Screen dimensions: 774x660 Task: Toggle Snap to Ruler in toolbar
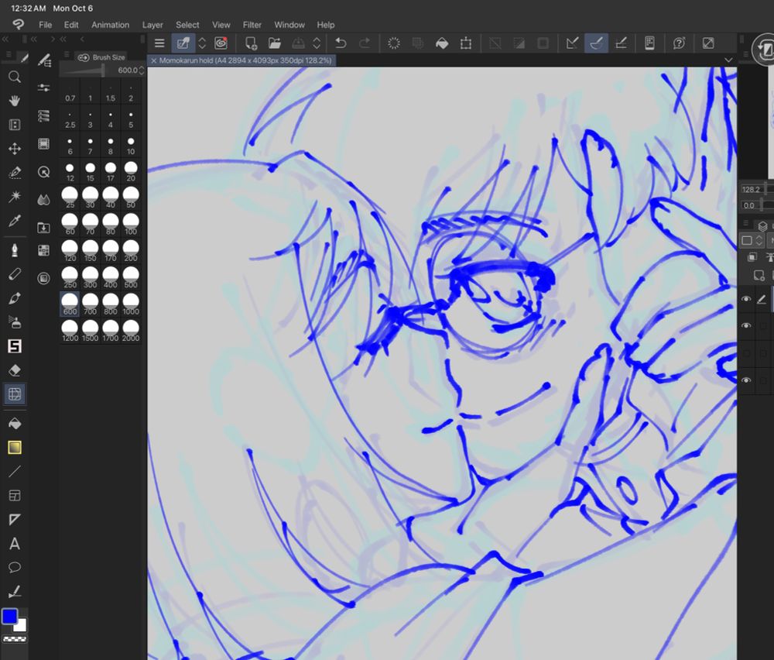572,43
